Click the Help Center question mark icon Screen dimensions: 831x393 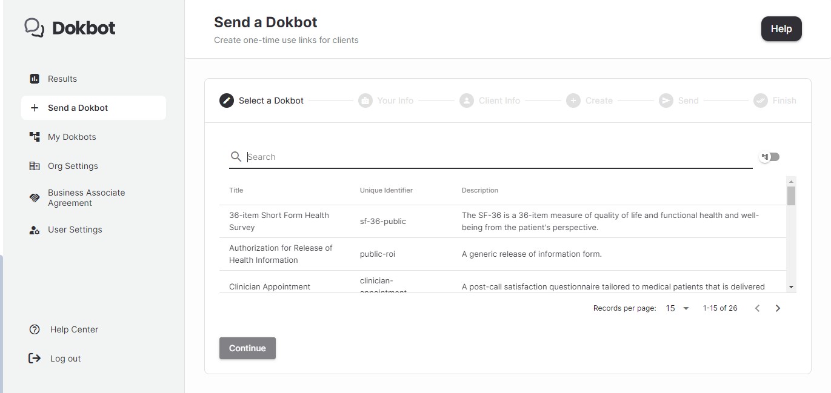[x=35, y=329]
